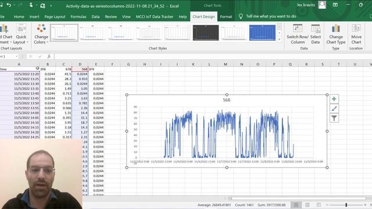Move to next row of Chart Styles gallery
This screenshot has width=372, height=209.
coord(279,33)
